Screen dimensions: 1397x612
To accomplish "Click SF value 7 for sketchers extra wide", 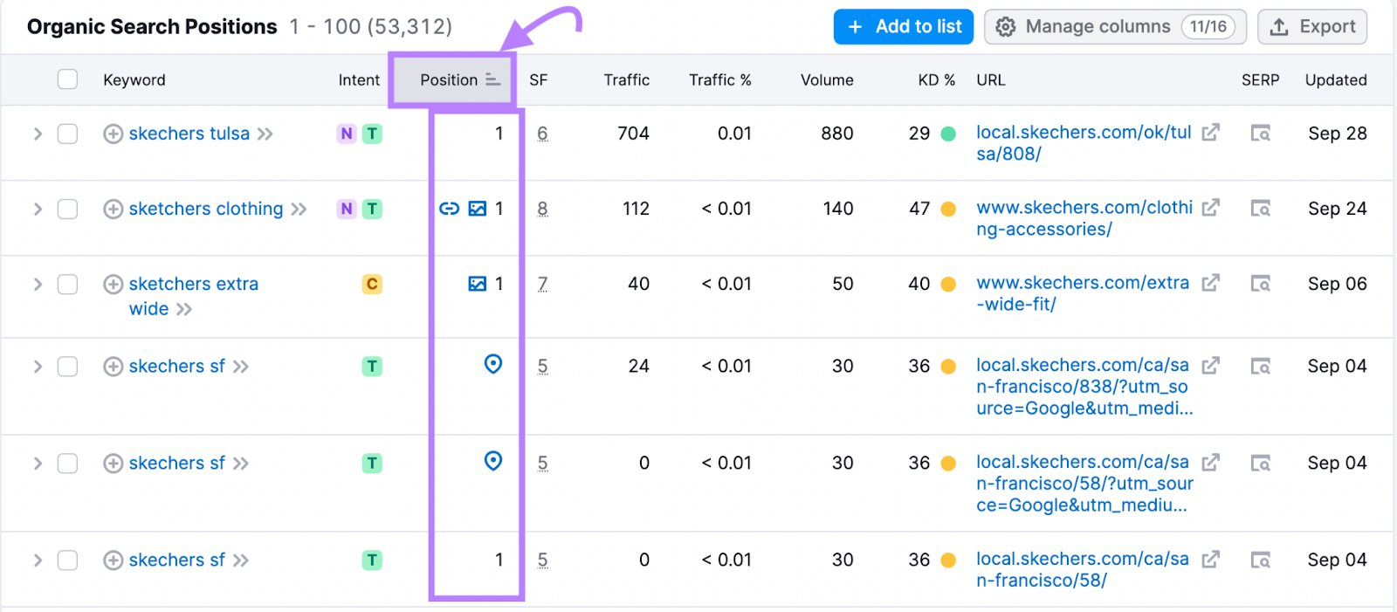I will pos(542,284).
